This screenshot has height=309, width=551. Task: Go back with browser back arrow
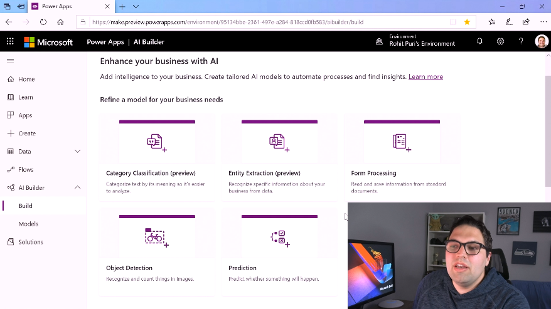9,22
